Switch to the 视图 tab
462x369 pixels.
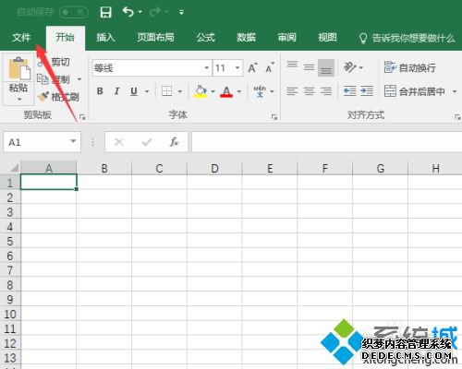tap(327, 38)
